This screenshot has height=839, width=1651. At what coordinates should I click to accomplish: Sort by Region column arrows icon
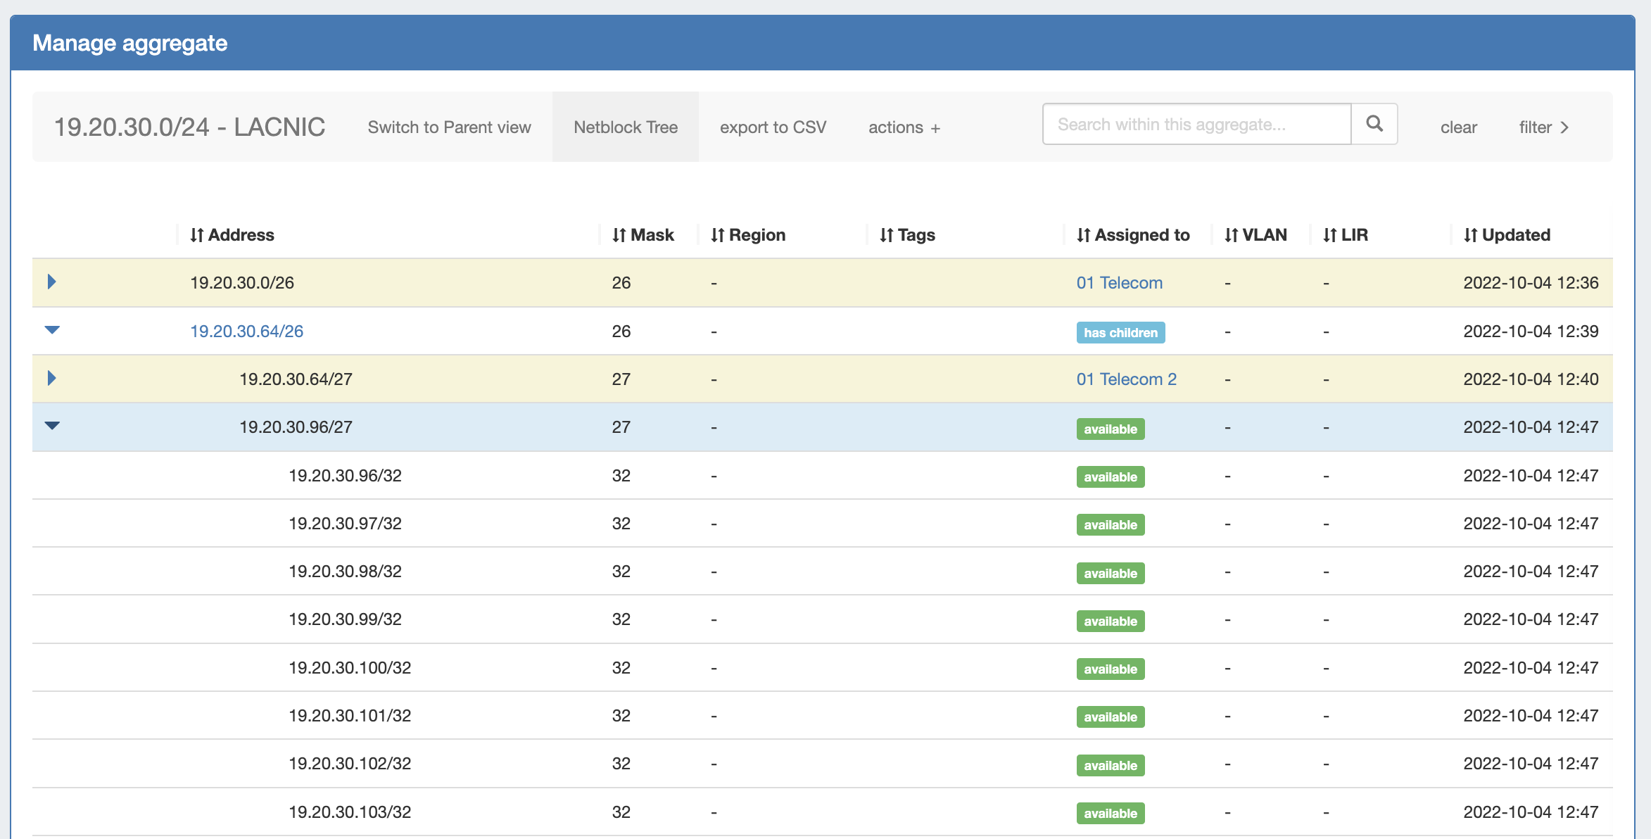[717, 235]
